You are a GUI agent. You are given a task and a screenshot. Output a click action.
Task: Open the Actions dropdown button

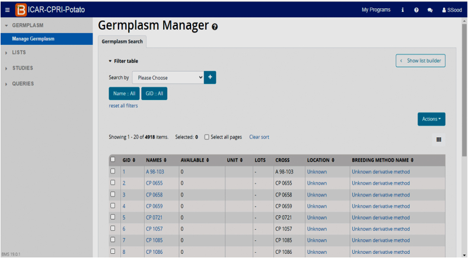431,119
